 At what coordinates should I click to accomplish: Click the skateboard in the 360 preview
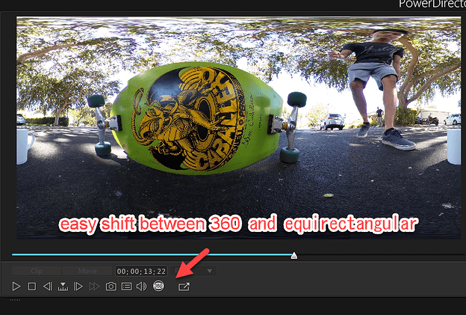pyautogui.click(x=196, y=118)
